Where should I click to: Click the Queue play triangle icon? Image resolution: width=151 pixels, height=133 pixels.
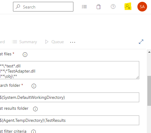click(47, 42)
